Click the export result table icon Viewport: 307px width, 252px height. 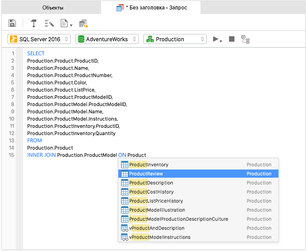(x=83, y=24)
